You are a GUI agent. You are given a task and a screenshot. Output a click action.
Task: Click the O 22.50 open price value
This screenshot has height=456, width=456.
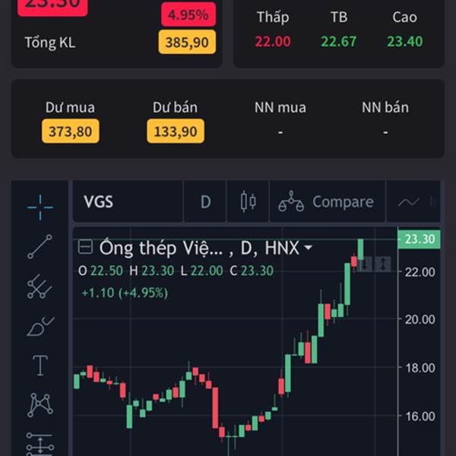click(x=100, y=271)
